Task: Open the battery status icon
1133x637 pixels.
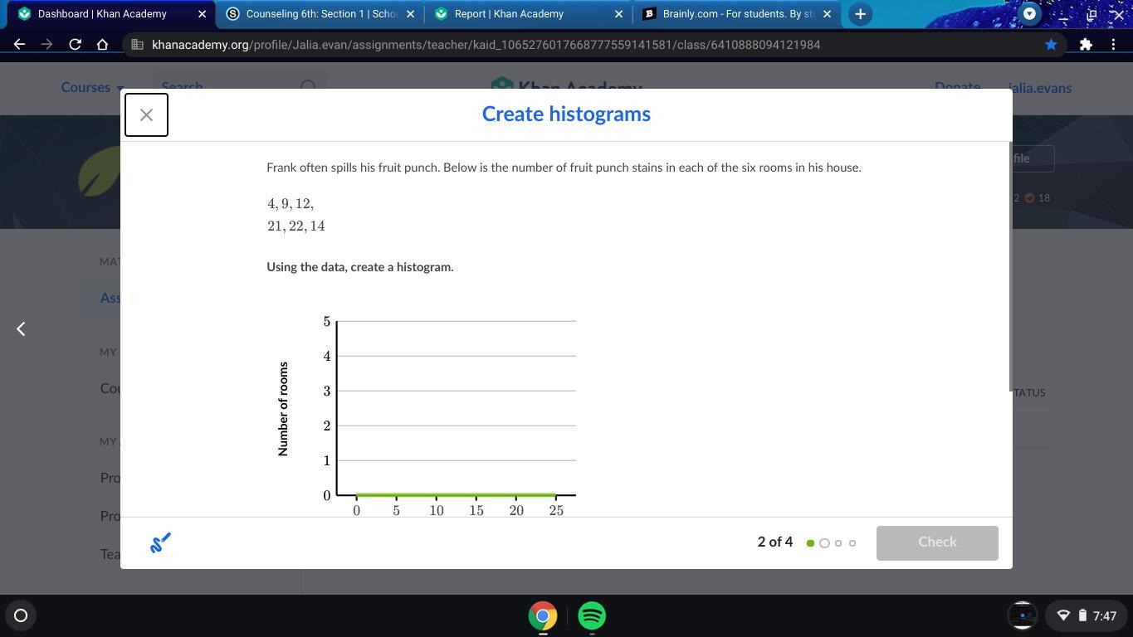Action: (1082, 615)
